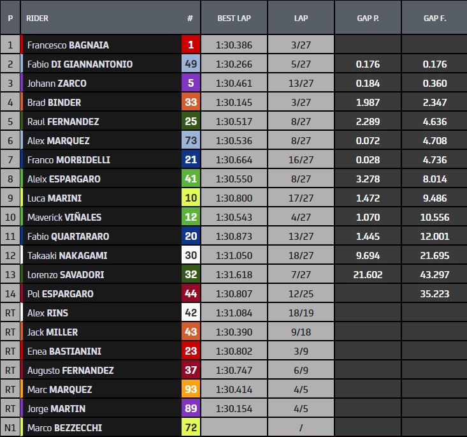Viewport: 467px width, 437px height.
Task: Click Bagnaia's red number 1 badge
Action: pos(190,45)
